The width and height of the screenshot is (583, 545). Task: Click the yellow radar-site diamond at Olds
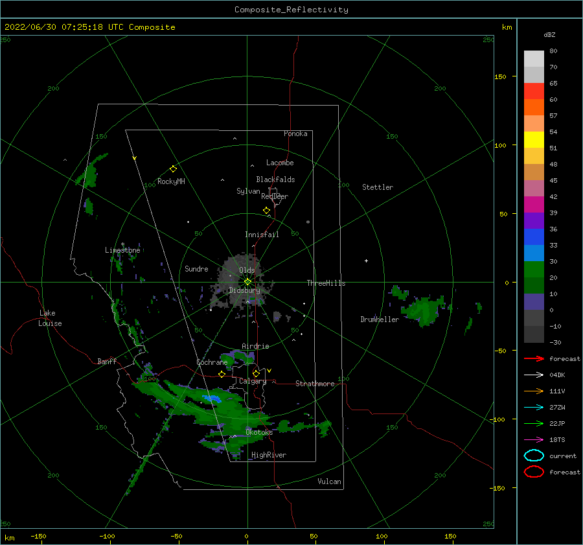tap(247, 282)
